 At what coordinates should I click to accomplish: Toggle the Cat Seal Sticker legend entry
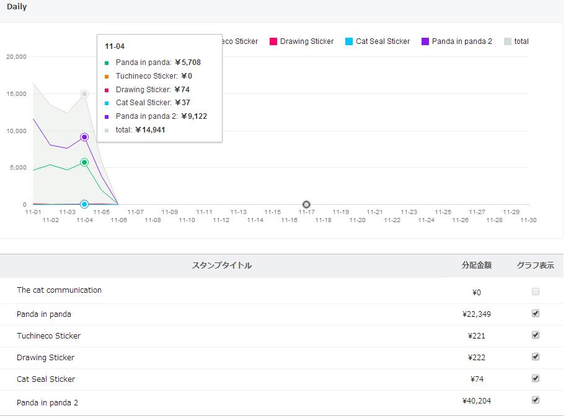point(377,41)
